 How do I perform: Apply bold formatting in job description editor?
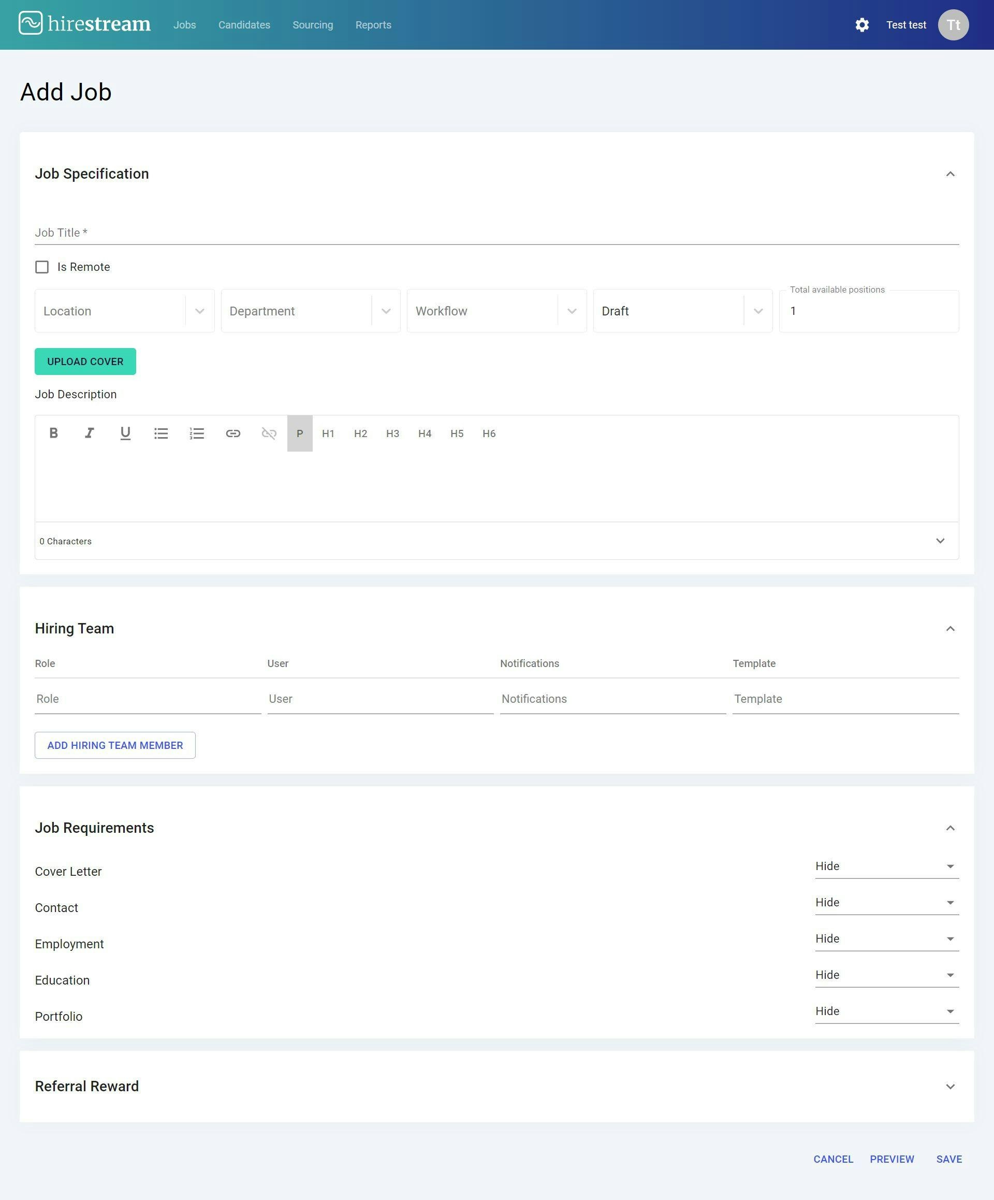(x=54, y=433)
